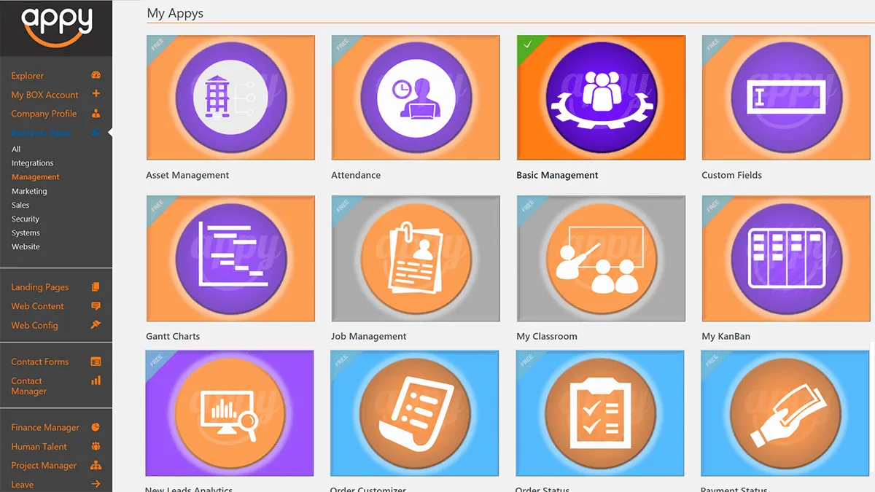Click the FREE ribbon on Custom Fields tile
This screenshot has height=492, width=875.
712,46
